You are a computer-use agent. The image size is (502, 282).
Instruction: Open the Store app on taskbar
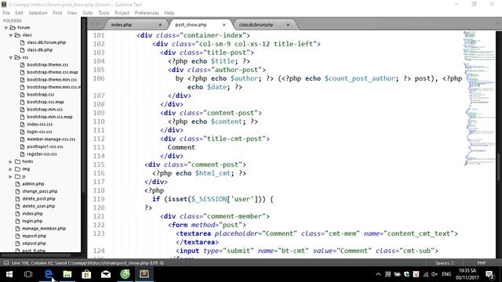click(x=86, y=274)
